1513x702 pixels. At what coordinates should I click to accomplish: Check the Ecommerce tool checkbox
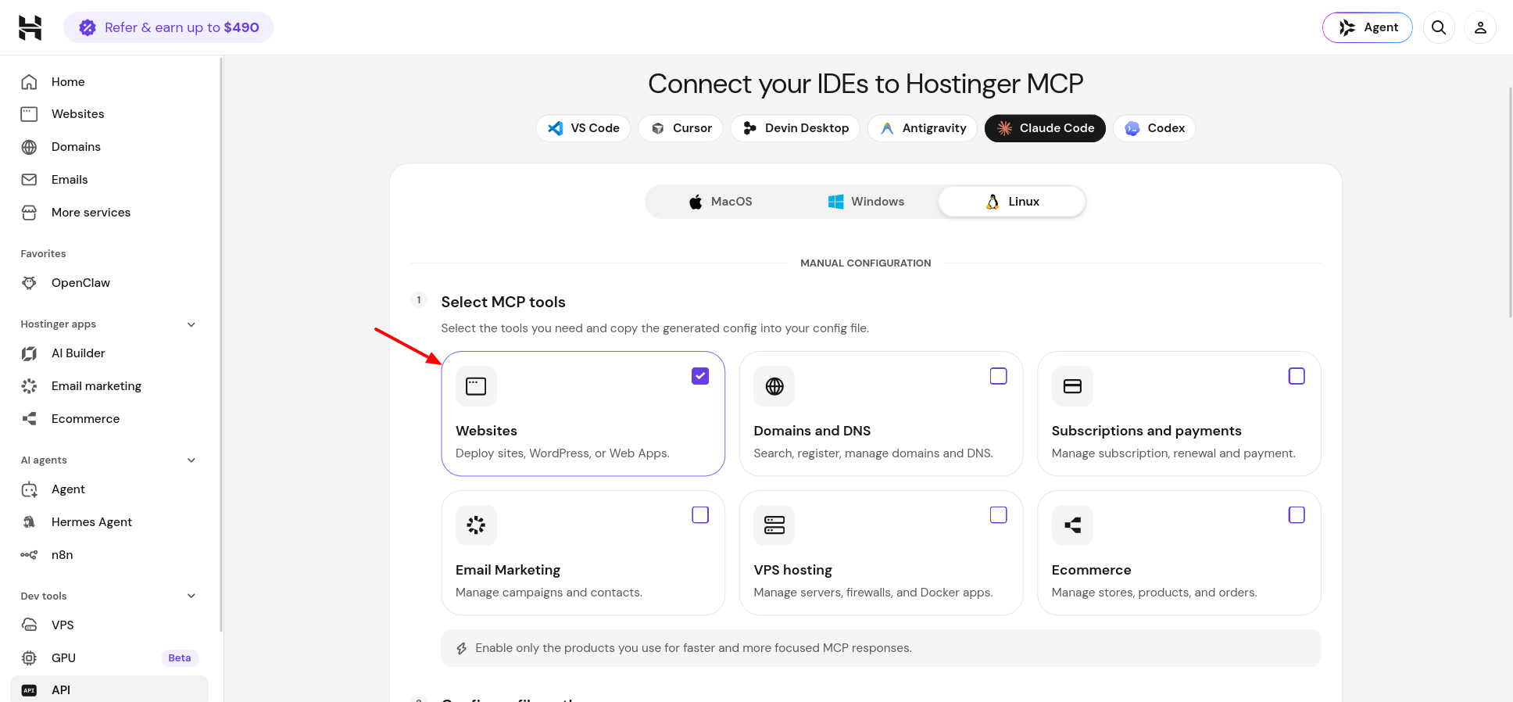coord(1297,515)
